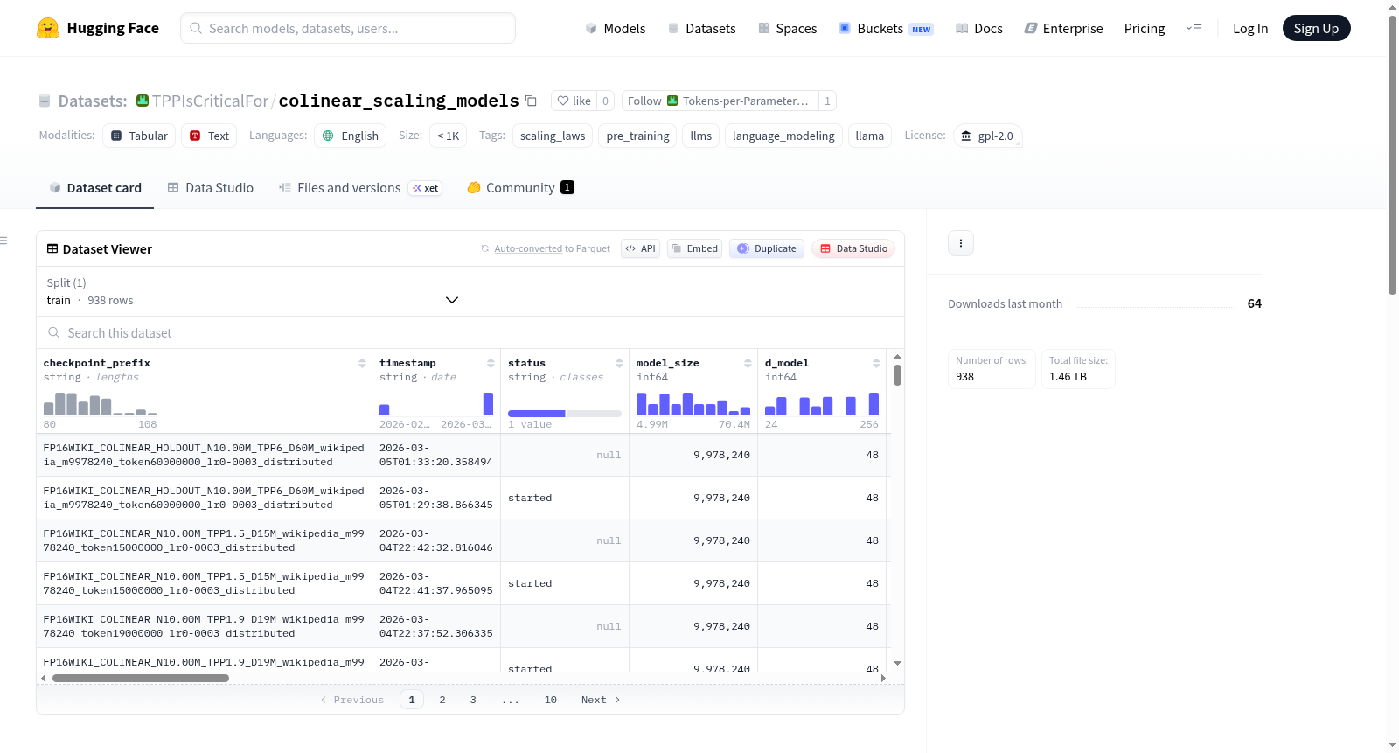Image resolution: width=1399 pixels, height=753 pixels.
Task: Open the three-dot options menu in sidebar
Action: point(961,243)
